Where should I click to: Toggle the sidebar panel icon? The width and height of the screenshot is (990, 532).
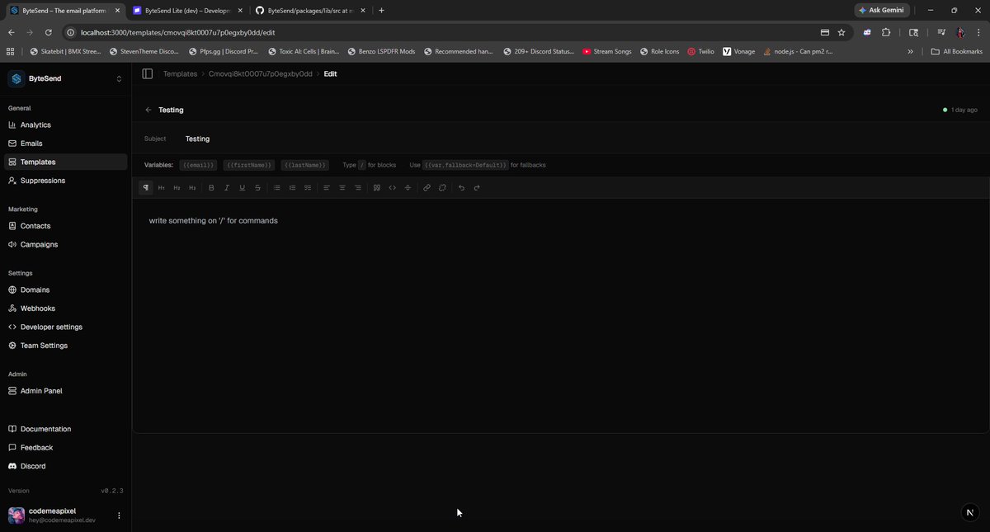tap(148, 73)
